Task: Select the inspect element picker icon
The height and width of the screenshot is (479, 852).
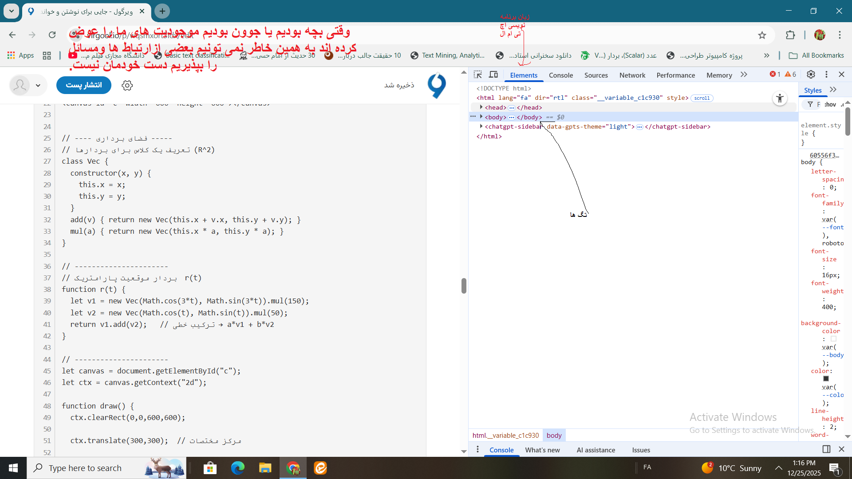Action: [478, 75]
